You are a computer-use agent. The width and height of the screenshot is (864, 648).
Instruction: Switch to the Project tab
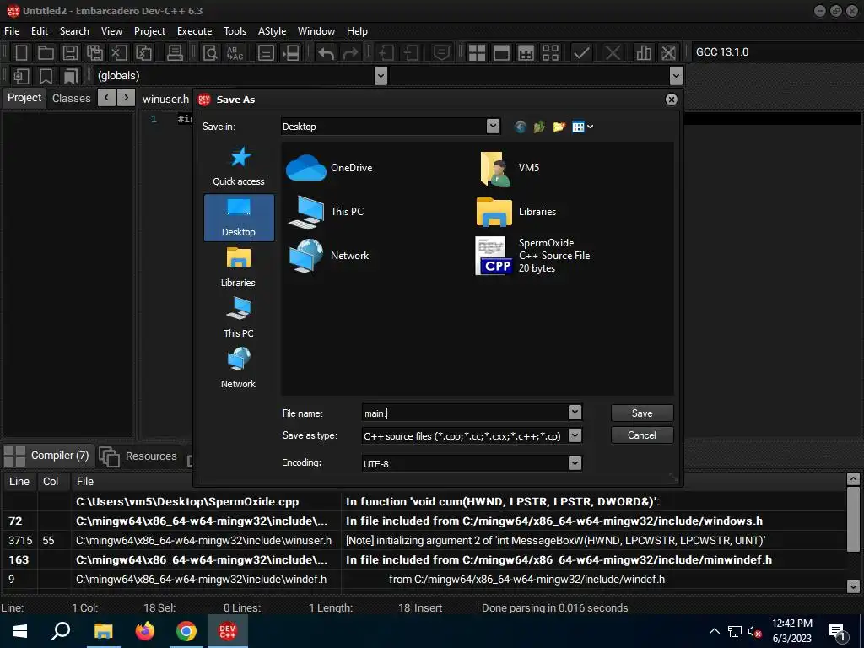pyautogui.click(x=24, y=98)
